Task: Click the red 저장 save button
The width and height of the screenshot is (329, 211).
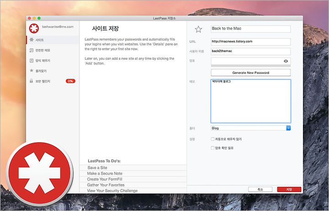Action: pyautogui.click(x=289, y=189)
